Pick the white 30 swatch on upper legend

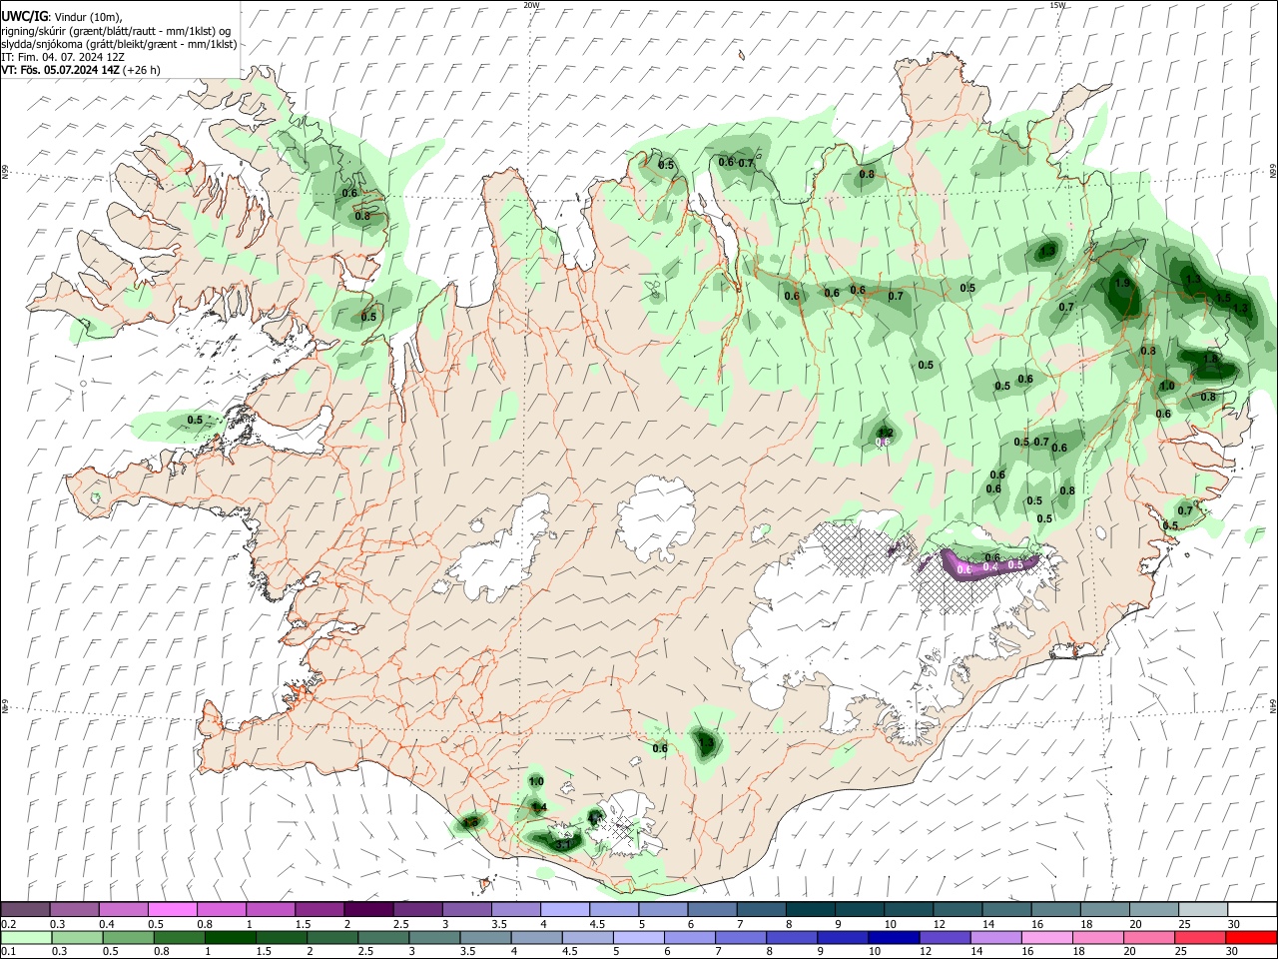coord(1252,910)
